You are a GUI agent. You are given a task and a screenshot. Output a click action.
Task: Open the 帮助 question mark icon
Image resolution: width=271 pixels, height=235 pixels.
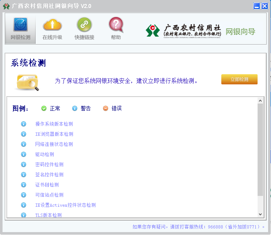coord(116,25)
